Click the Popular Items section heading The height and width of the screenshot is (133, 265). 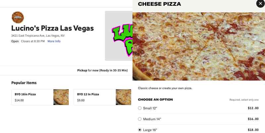[x=24, y=83]
